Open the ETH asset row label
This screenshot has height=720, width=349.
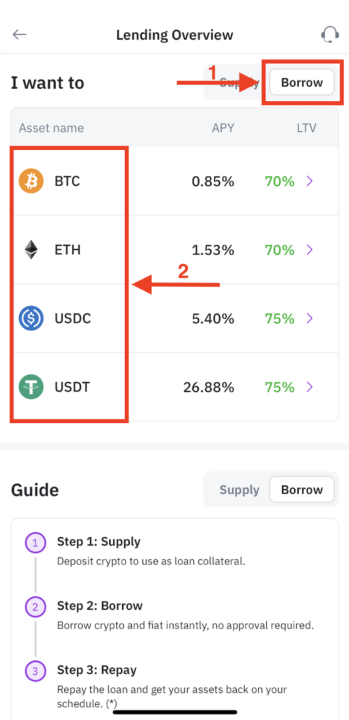67,250
